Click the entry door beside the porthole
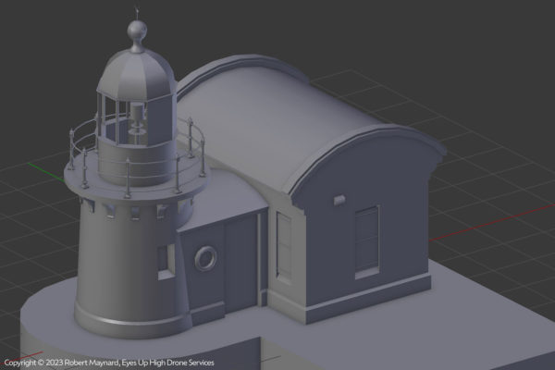This screenshot has height=370, width=555. pyautogui.click(x=241, y=263)
